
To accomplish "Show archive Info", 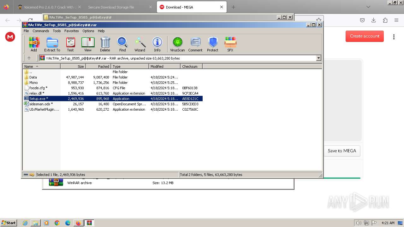I will coord(157,44).
